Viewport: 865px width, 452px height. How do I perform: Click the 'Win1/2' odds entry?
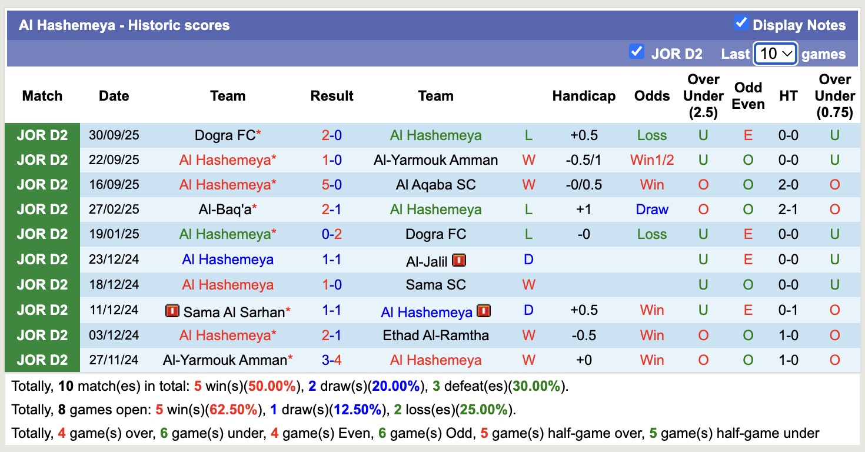click(651, 159)
